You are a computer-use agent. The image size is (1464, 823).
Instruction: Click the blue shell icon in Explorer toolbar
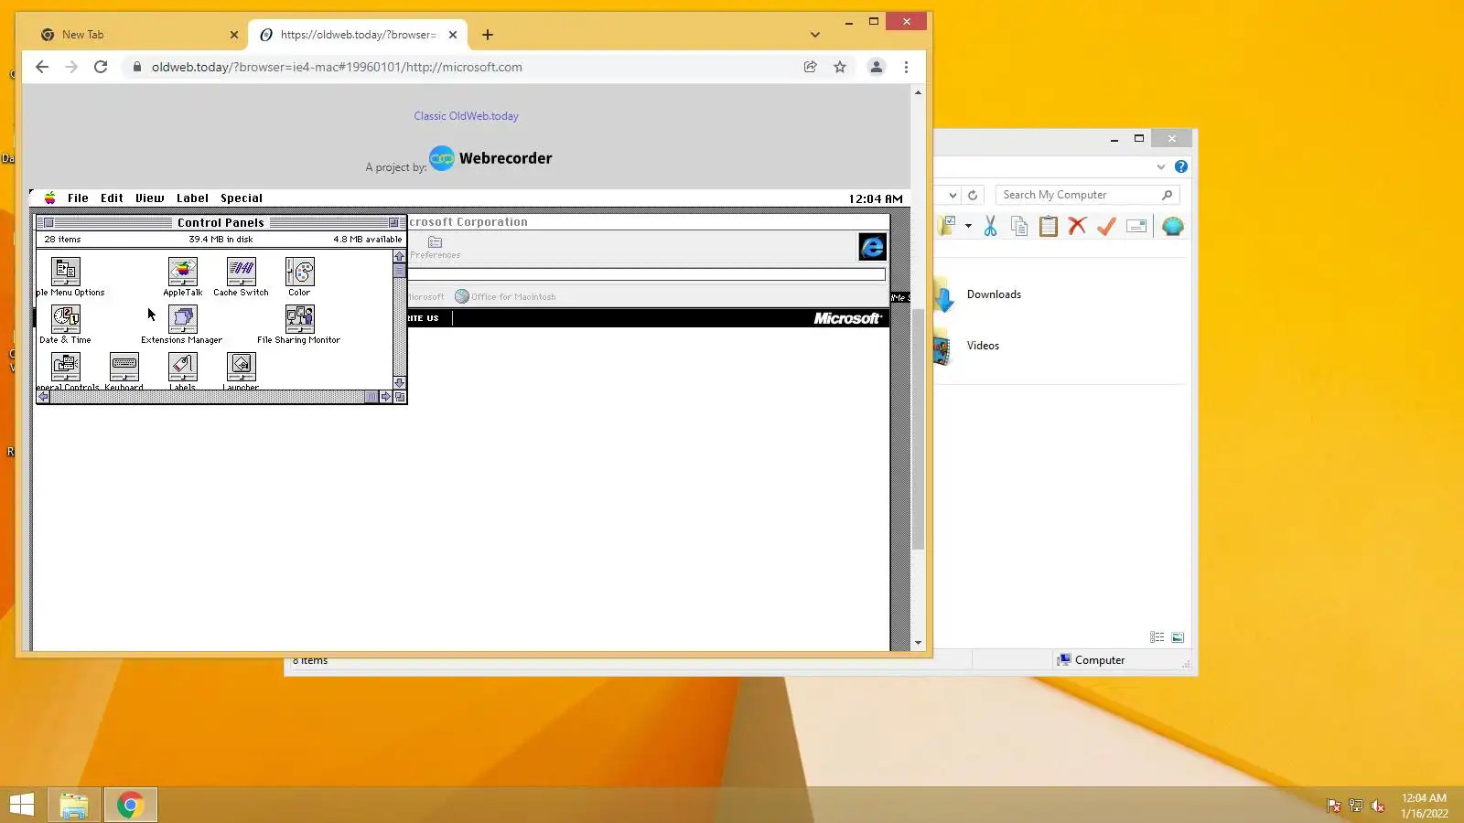1172,226
